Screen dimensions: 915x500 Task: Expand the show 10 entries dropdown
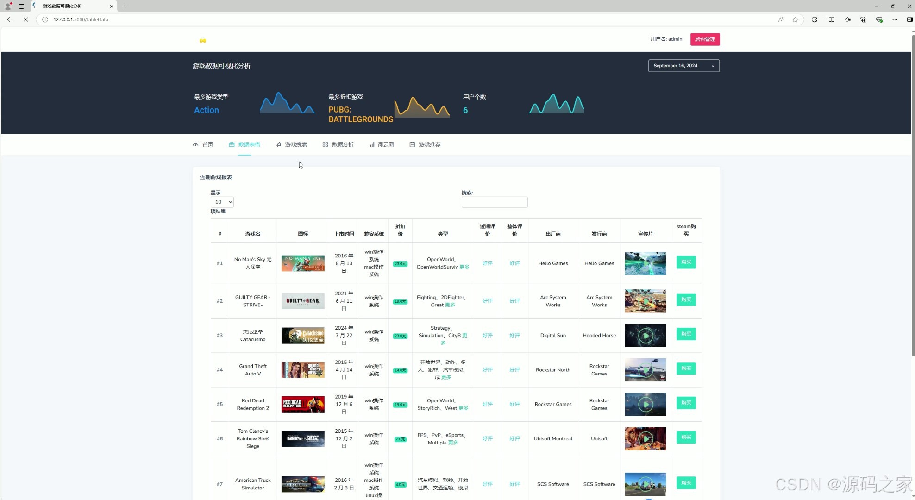click(222, 202)
